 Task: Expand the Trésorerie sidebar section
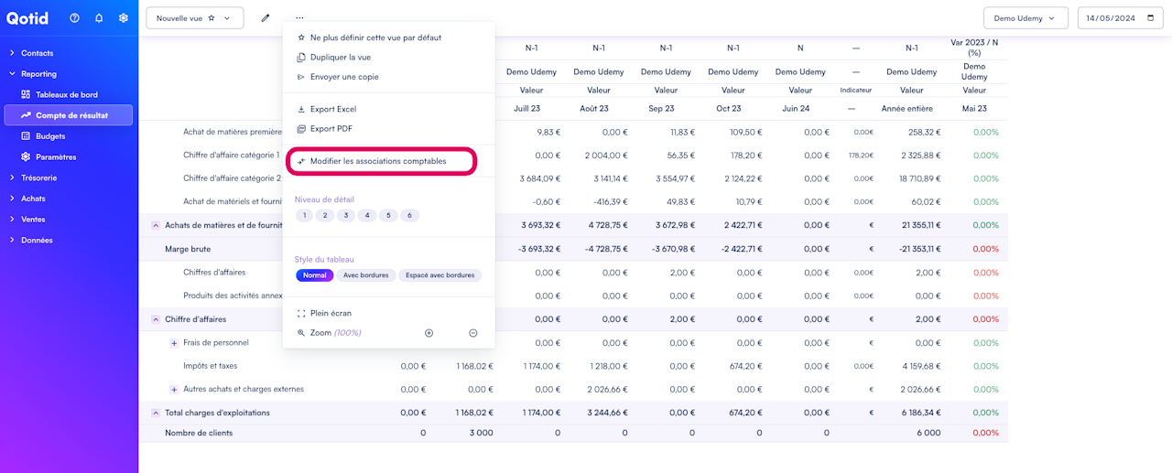pyautogui.click(x=39, y=177)
